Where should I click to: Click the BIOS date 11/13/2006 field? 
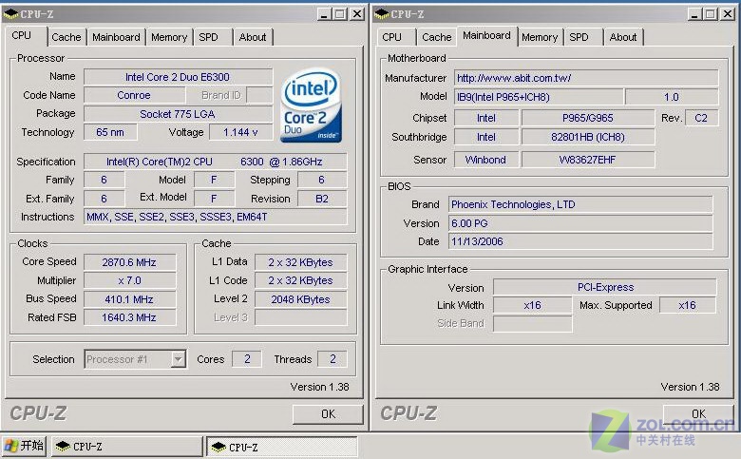(x=580, y=241)
